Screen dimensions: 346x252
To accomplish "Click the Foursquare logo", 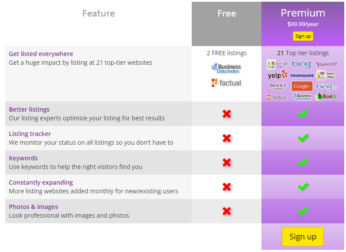I will point(302,76).
